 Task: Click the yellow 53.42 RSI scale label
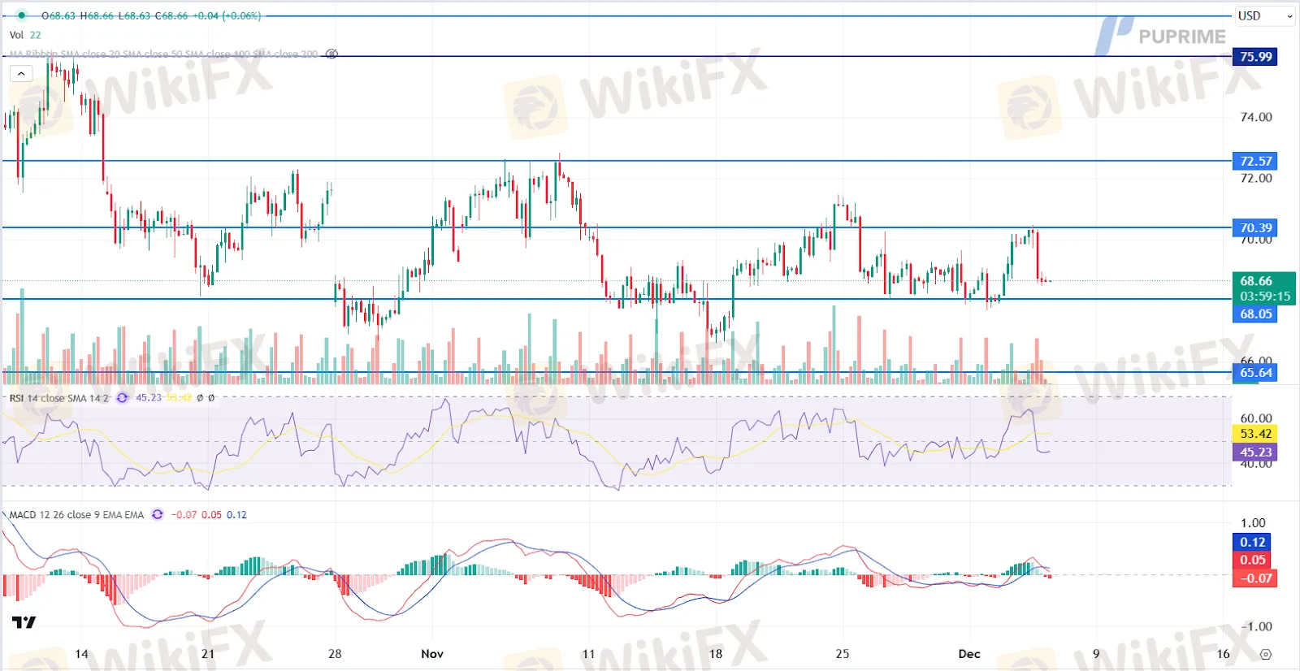coord(1255,434)
